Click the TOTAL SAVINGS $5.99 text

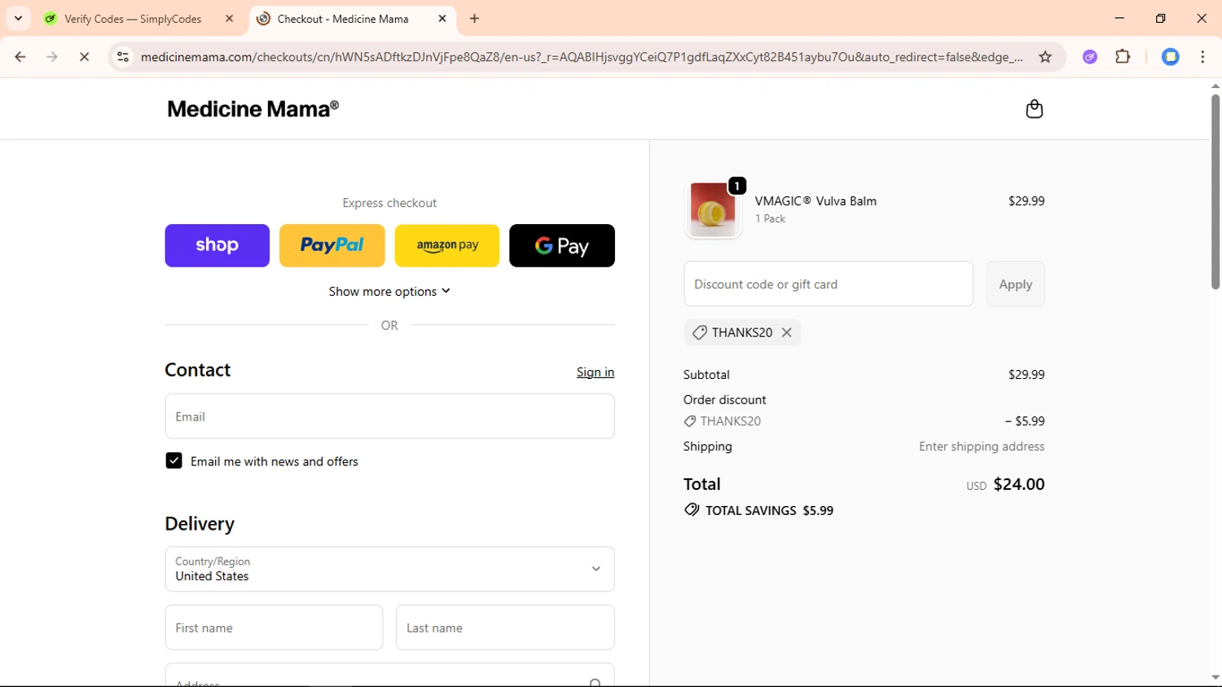pyautogui.click(x=769, y=511)
